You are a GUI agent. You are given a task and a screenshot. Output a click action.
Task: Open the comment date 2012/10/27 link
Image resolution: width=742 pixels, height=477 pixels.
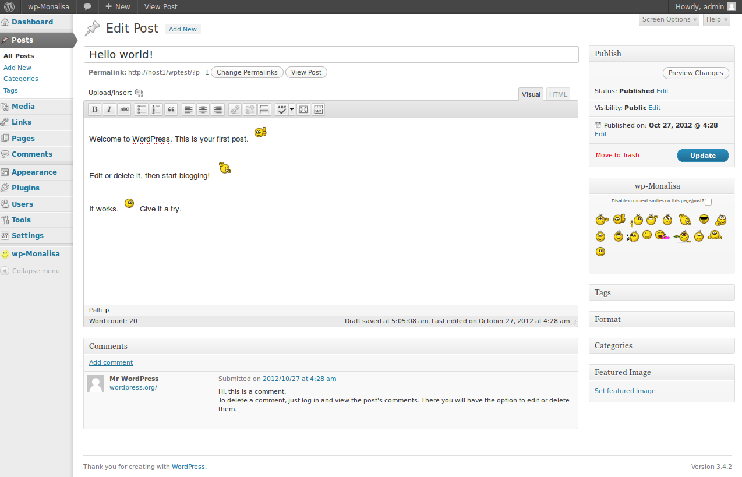(299, 379)
